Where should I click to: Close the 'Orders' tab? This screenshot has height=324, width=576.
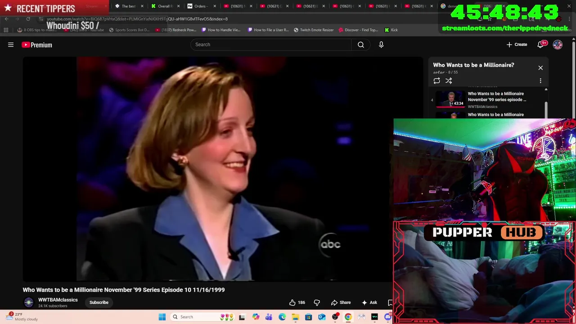point(214,6)
